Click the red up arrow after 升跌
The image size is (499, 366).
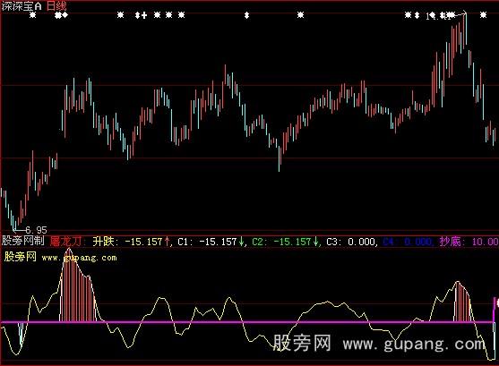[167, 242]
